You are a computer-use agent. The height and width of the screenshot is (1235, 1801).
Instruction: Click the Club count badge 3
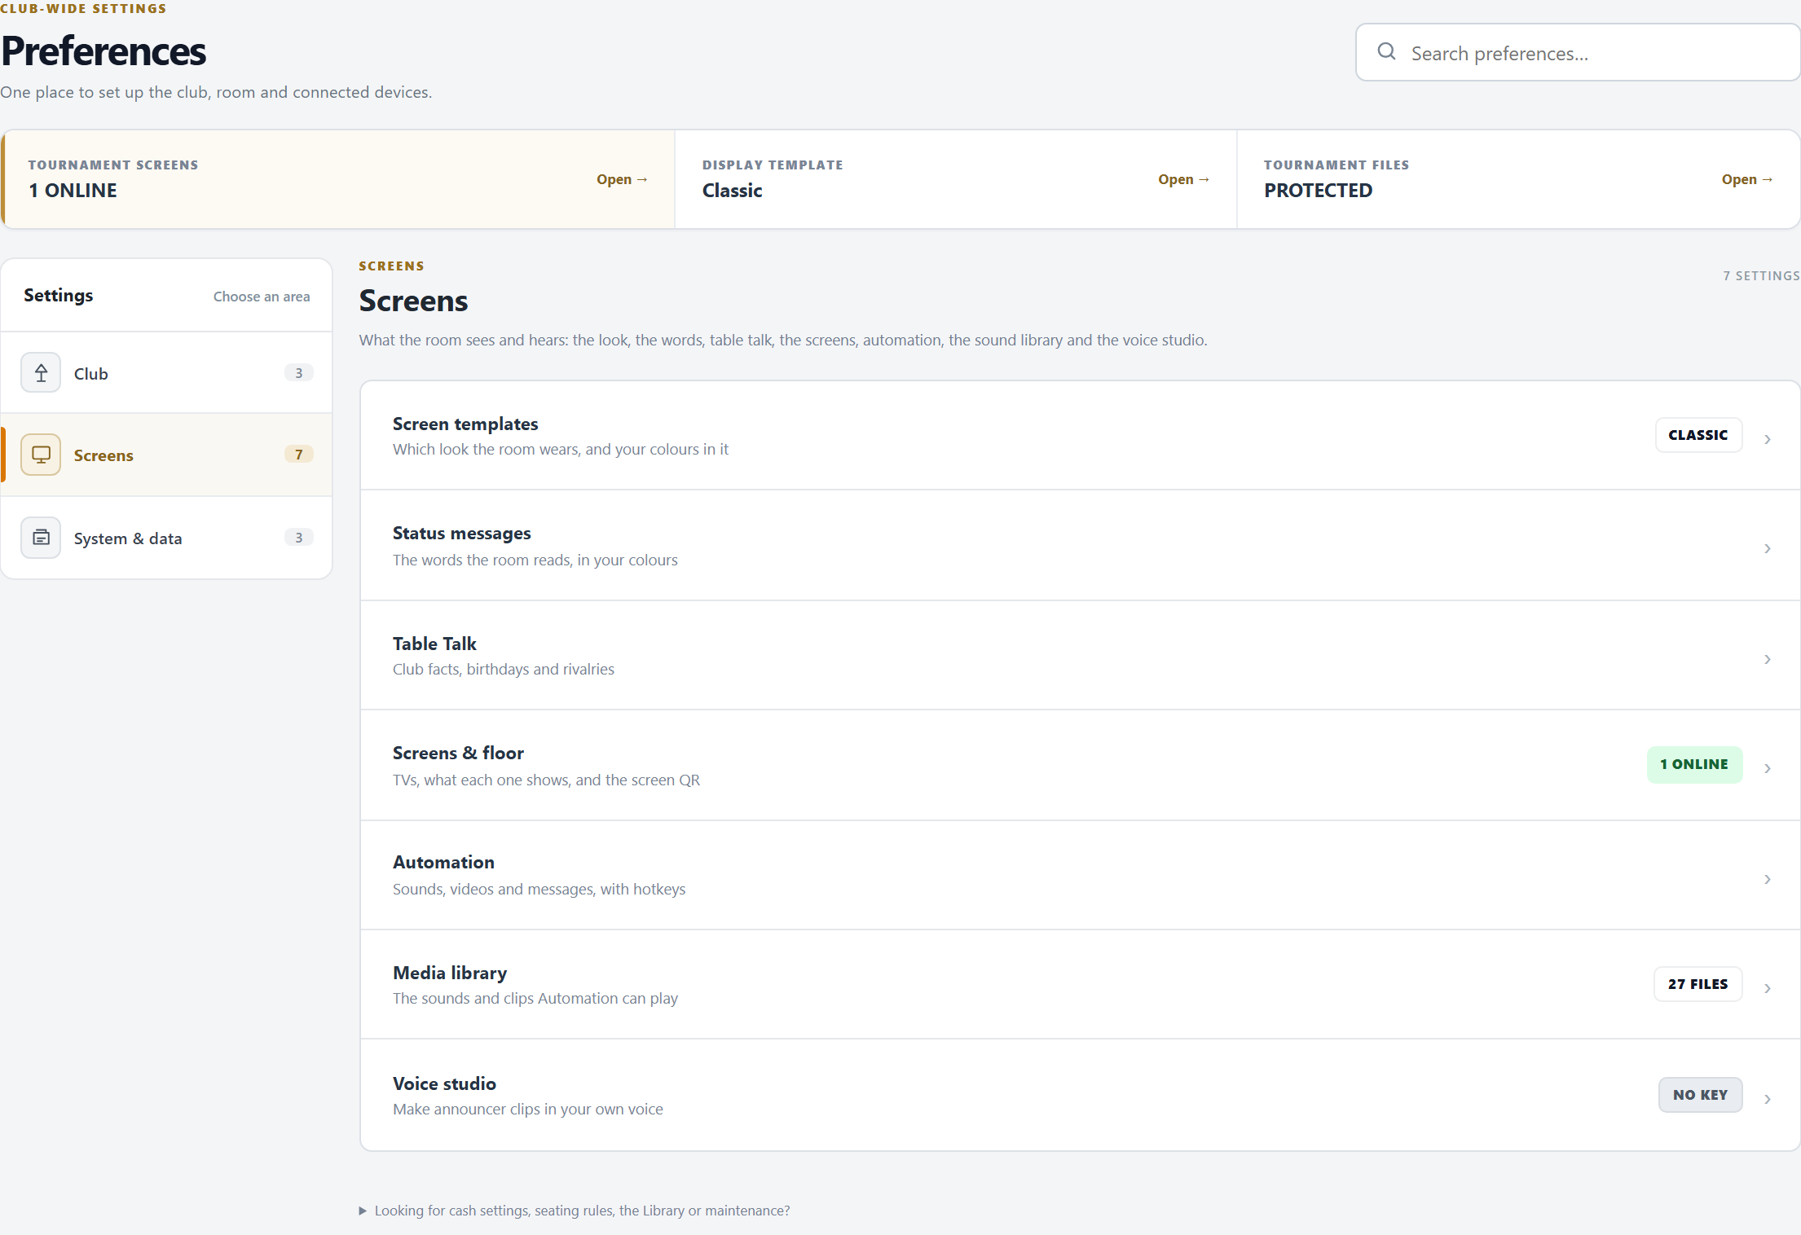(299, 373)
